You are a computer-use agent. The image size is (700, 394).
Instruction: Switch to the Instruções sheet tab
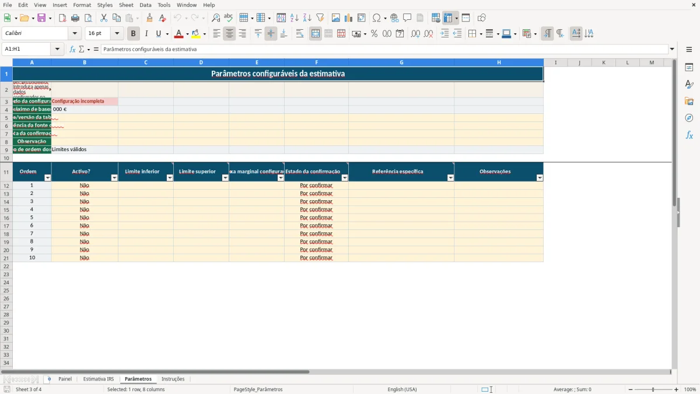[173, 379]
